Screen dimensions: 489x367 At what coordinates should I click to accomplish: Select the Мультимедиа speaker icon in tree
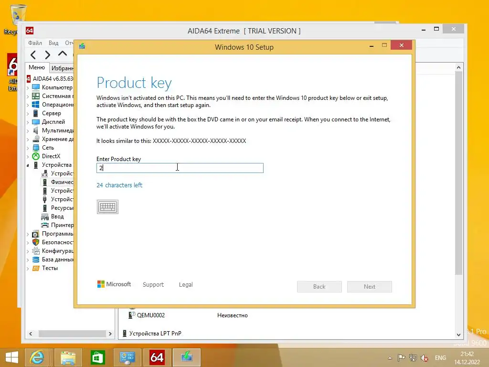36,130
